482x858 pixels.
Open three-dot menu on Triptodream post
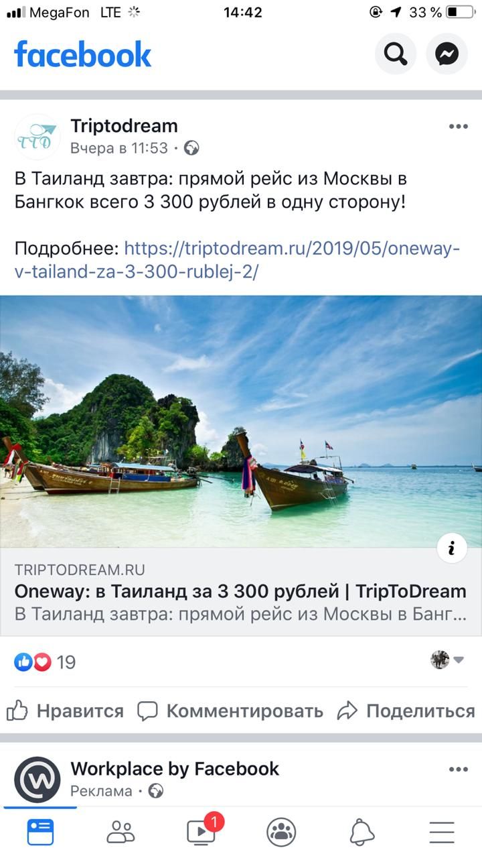pyautogui.click(x=459, y=127)
